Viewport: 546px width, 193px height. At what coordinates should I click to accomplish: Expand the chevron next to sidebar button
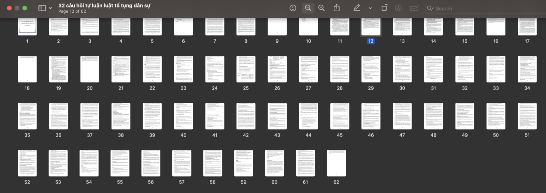click(51, 8)
